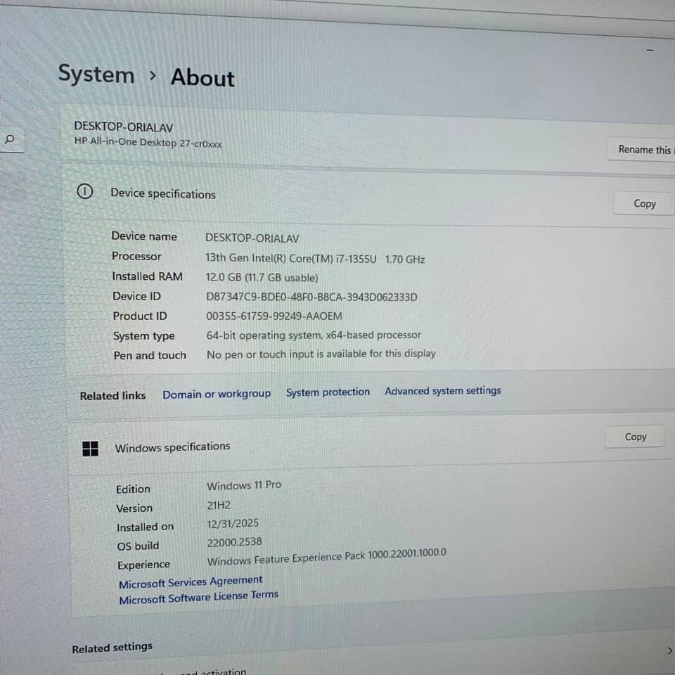
Task: Select the installed on date 12/31/2025
Action: [233, 523]
